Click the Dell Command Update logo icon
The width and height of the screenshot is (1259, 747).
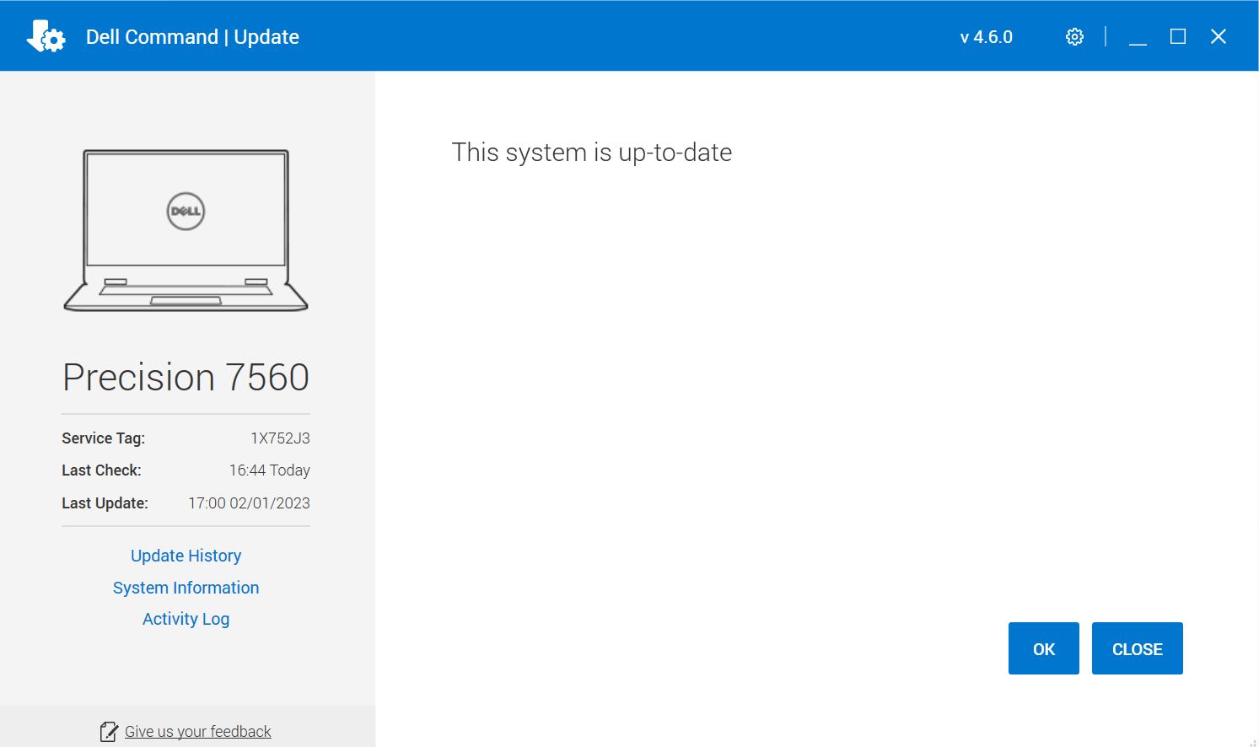[x=46, y=36]
